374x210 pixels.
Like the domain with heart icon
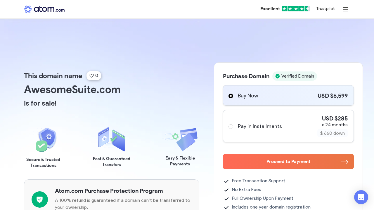[94, 76]
